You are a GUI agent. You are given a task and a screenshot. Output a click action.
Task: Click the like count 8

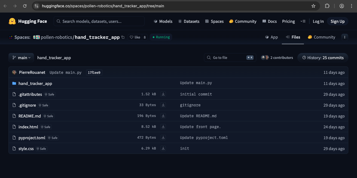click(145, 37)
